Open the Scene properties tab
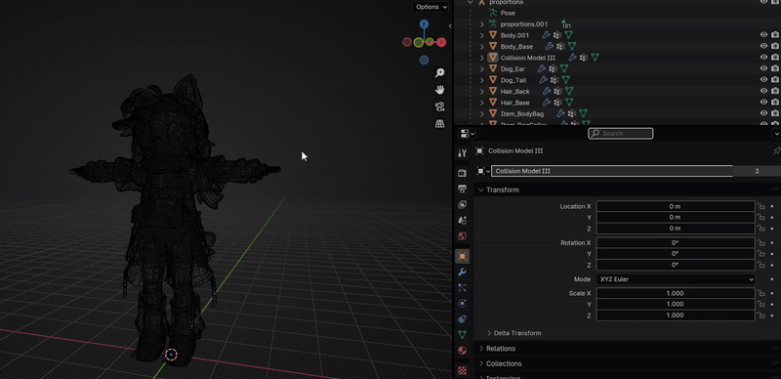781x379 pixels. click(x=462, y=220)
